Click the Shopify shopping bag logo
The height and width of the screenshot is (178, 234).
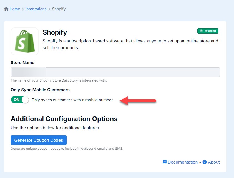[25, 41]
